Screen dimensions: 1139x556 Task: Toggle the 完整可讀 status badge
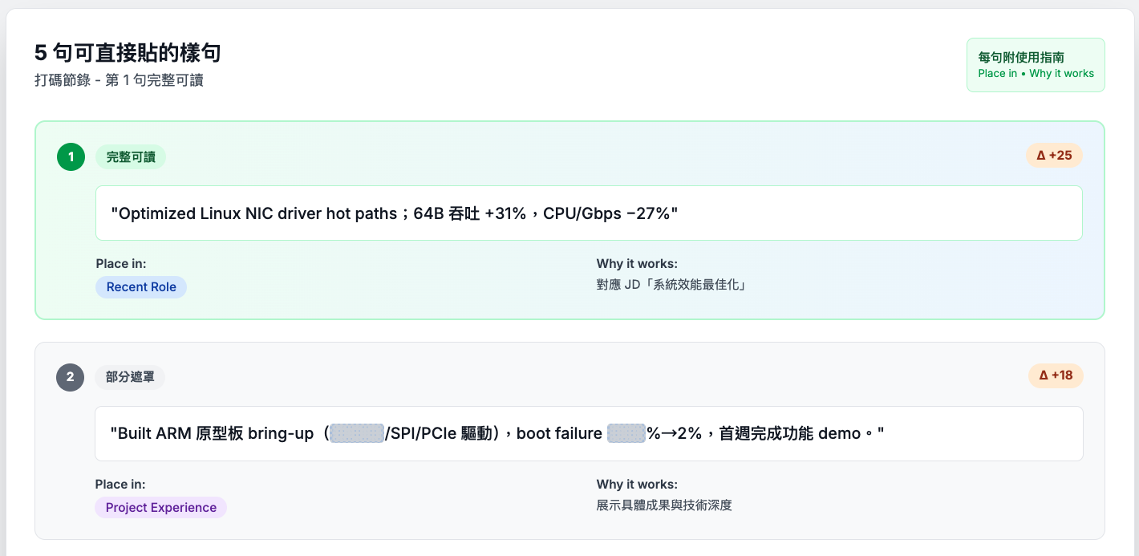[131, 157]
